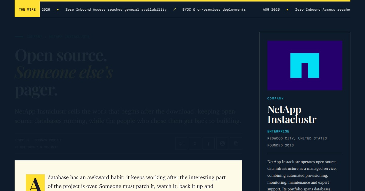365x191 pixels.
Task: Share the article on Instagram
Action: pos(222,143)
